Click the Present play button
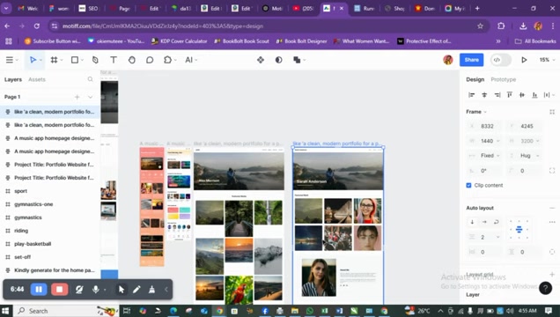Viewport: 560px width, 317px height. [524, 60]
